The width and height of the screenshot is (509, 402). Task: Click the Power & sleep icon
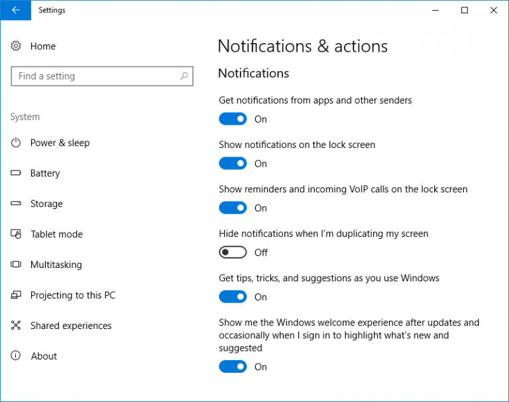point(16,143)
